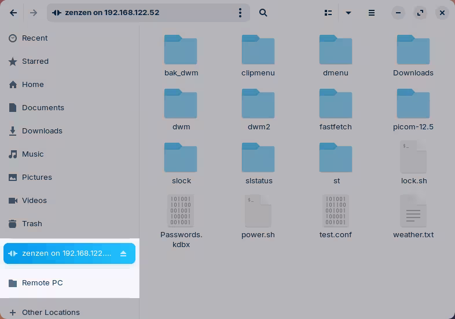Navigate to Home in sidebar

click(33, 85)
